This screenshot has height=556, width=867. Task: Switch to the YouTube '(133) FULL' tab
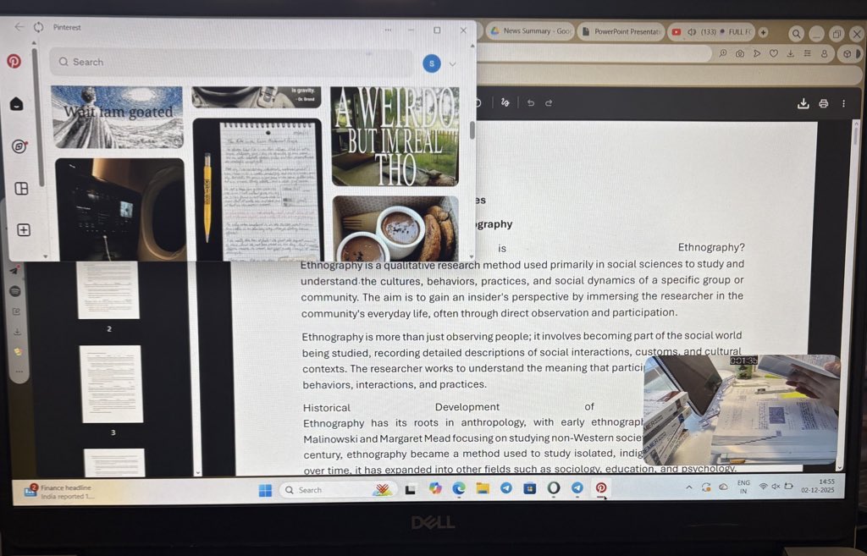point(711,32)
